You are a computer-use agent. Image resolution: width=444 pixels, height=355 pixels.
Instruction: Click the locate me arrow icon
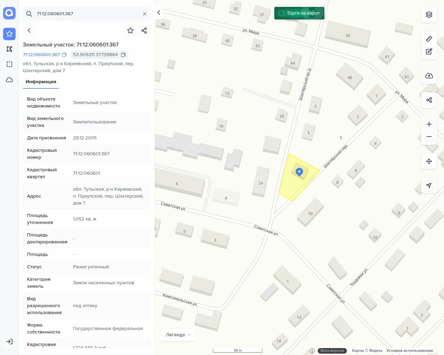point(429,185)
